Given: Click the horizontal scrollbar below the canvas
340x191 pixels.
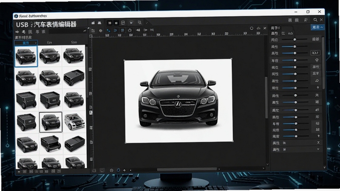Looking at the screenshot, I should click(187, 169).
